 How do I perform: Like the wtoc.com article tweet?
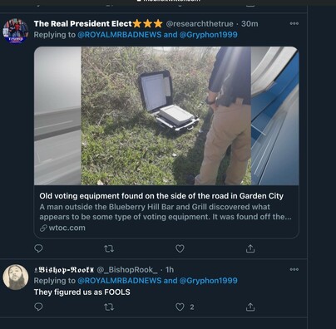(x=180, y=248)
